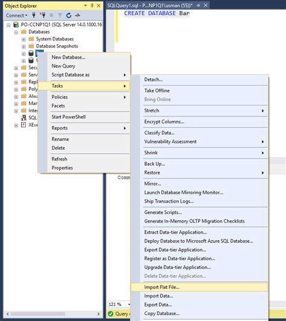
Task: Expand the Database Snapshots node
Action: pos(24,46)
